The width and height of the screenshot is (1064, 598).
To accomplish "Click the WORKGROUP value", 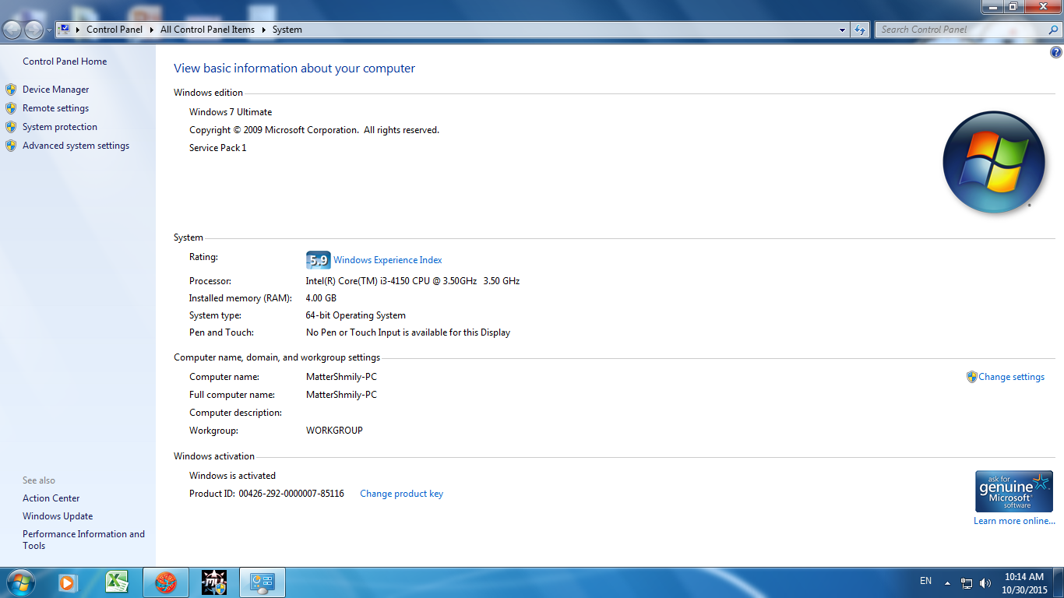I will 334,431.
